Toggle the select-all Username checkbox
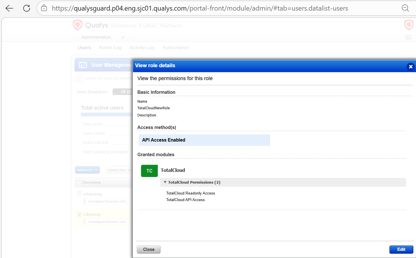Viewport: 416px width, 258px height. (x=78, y=182)
